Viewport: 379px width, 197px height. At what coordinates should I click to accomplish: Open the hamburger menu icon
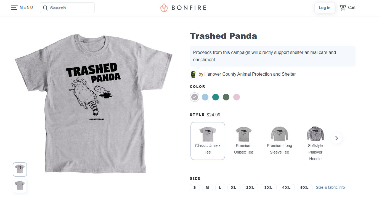(x=14, y=8)
